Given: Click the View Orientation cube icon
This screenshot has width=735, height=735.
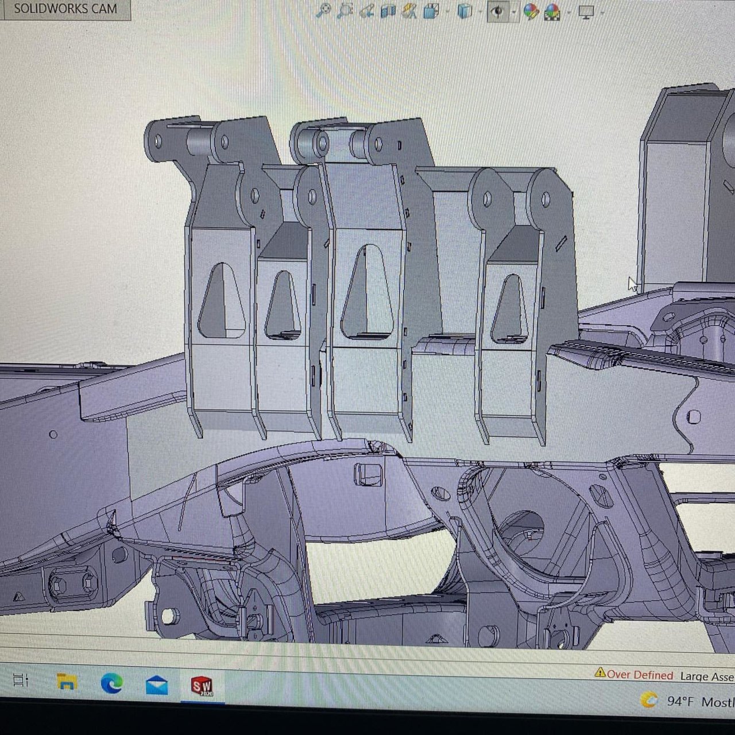Looking at the screenshot, I should [x=431, y=11].
